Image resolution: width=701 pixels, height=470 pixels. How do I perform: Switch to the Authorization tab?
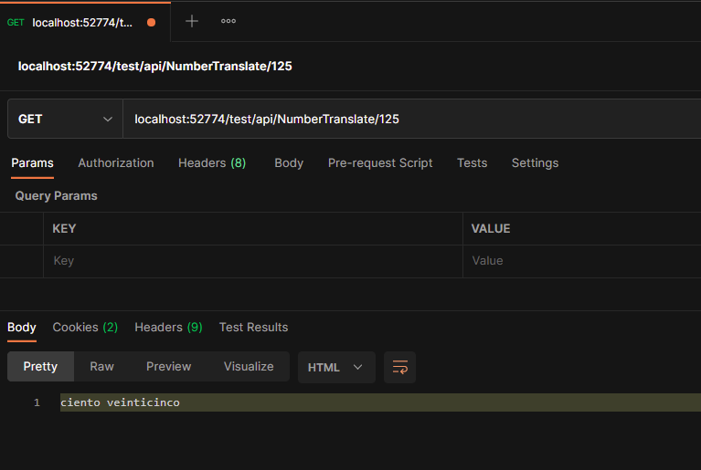(116, 163)
